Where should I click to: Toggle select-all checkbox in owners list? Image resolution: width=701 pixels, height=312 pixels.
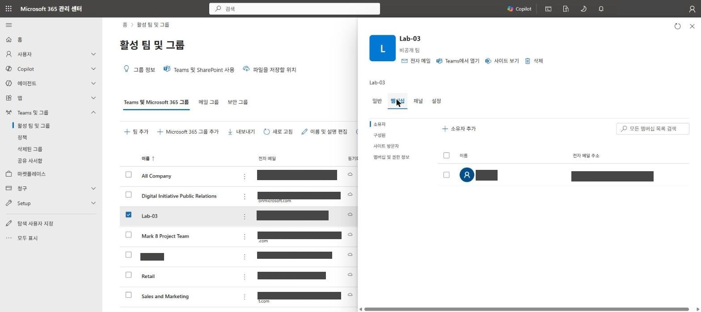click(x=446, y=156)
